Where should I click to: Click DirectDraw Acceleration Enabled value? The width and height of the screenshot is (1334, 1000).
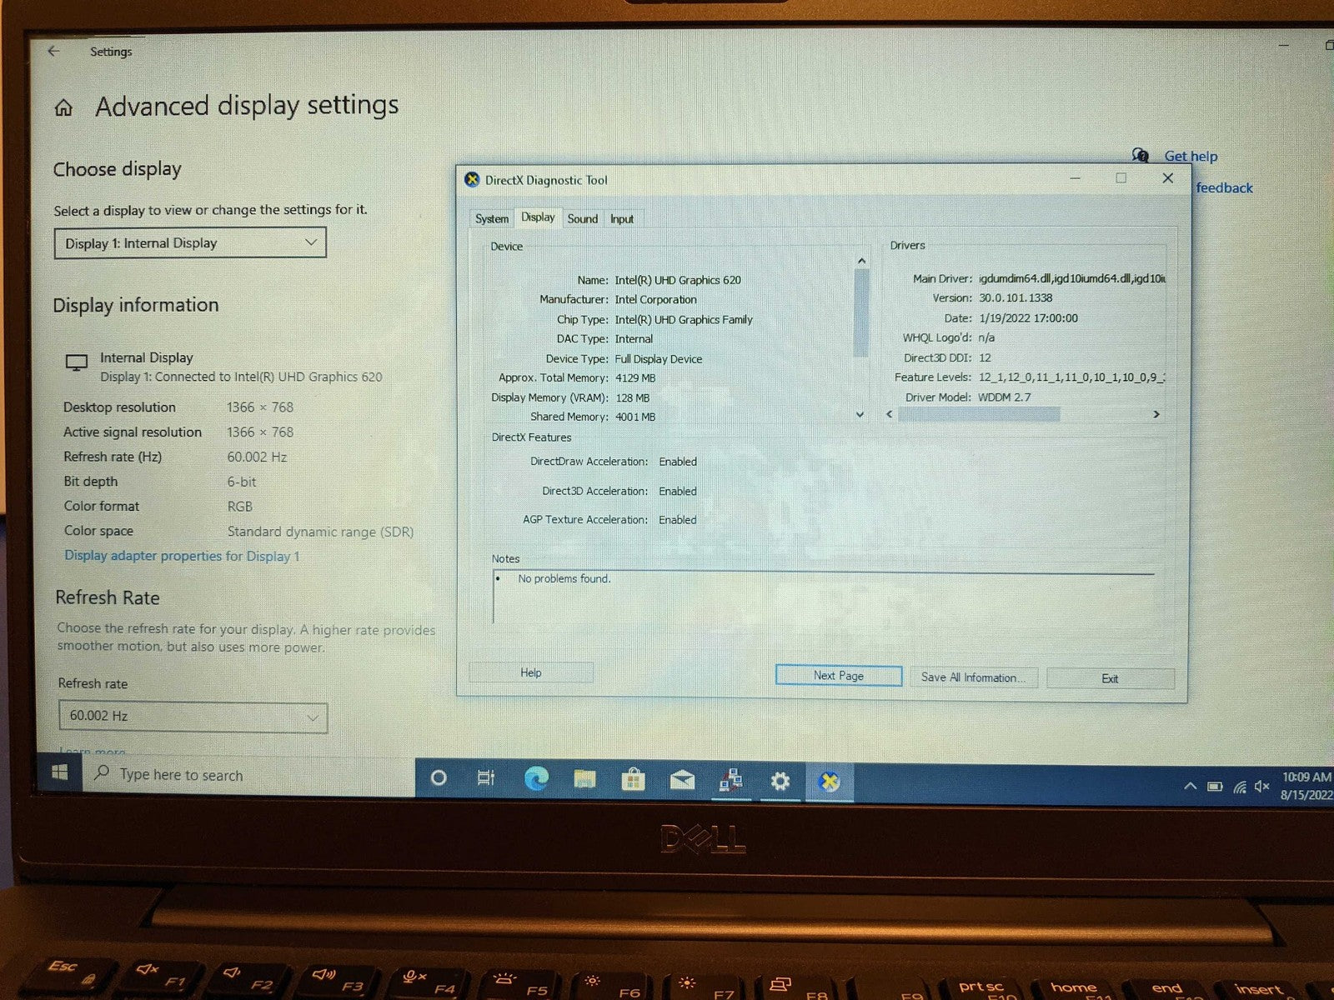click(x=678, y=462)
